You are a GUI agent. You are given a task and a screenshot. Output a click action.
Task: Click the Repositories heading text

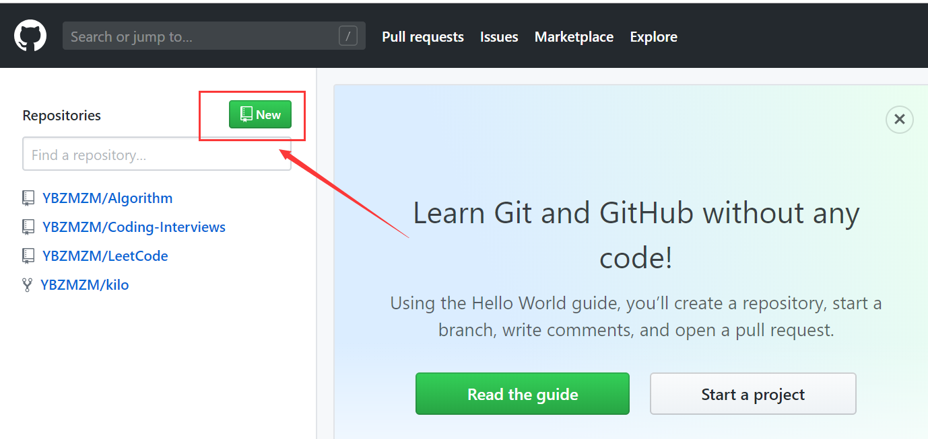(61, 116)
